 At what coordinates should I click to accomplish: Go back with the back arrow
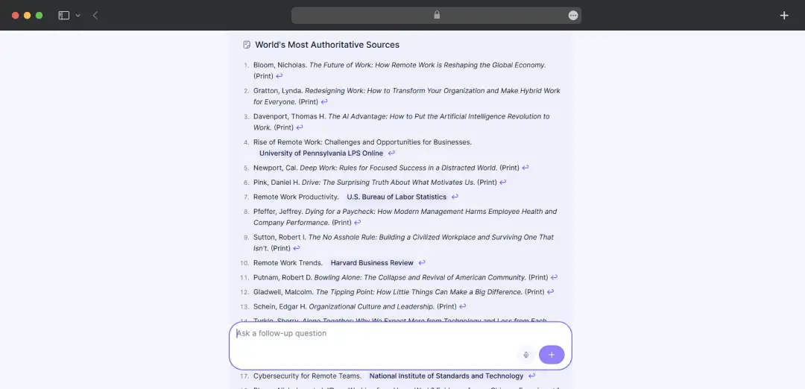[x=95, y=16]
